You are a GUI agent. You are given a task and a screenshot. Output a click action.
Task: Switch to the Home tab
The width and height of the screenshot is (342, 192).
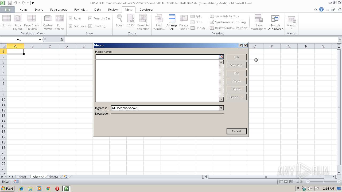pyautogui.click(x=23, y=9)
